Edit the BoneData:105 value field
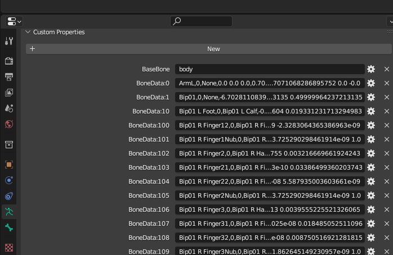 (x=270, y=195)
